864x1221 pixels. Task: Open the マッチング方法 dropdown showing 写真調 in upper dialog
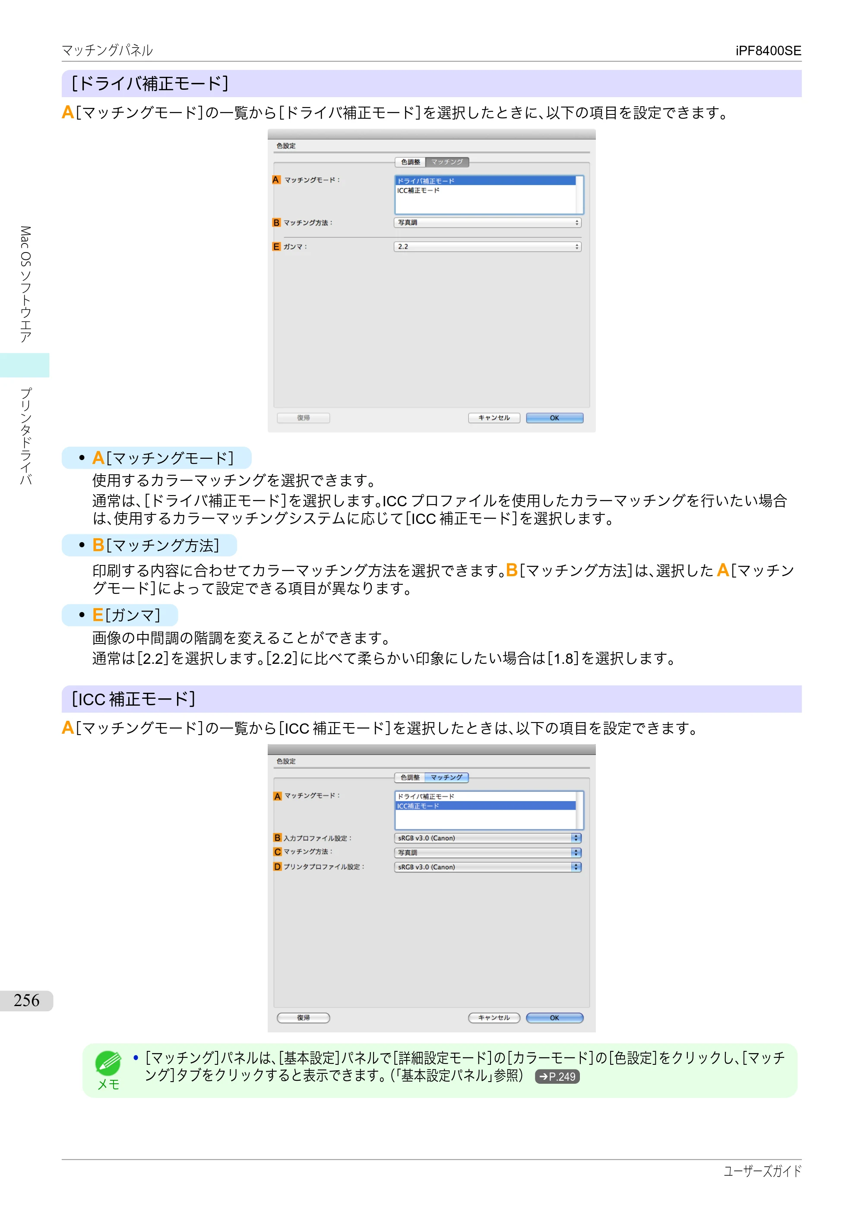point(487,223)
